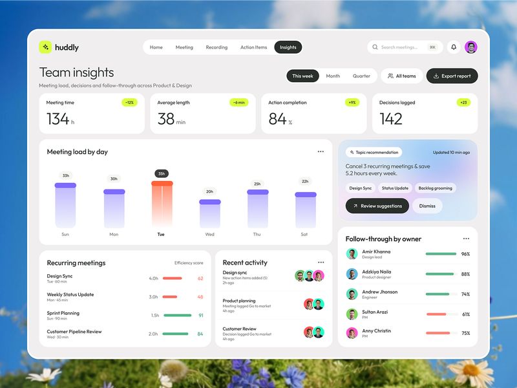The height and width of the screenshot is (388, 517).
Task: Open the notifications bell
Action: tap(454, 47)
